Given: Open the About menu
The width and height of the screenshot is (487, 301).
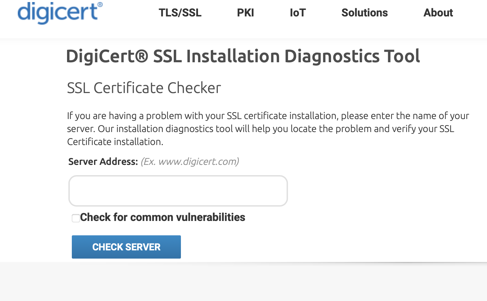Looking at the screenshot, I should pos(438,13).
